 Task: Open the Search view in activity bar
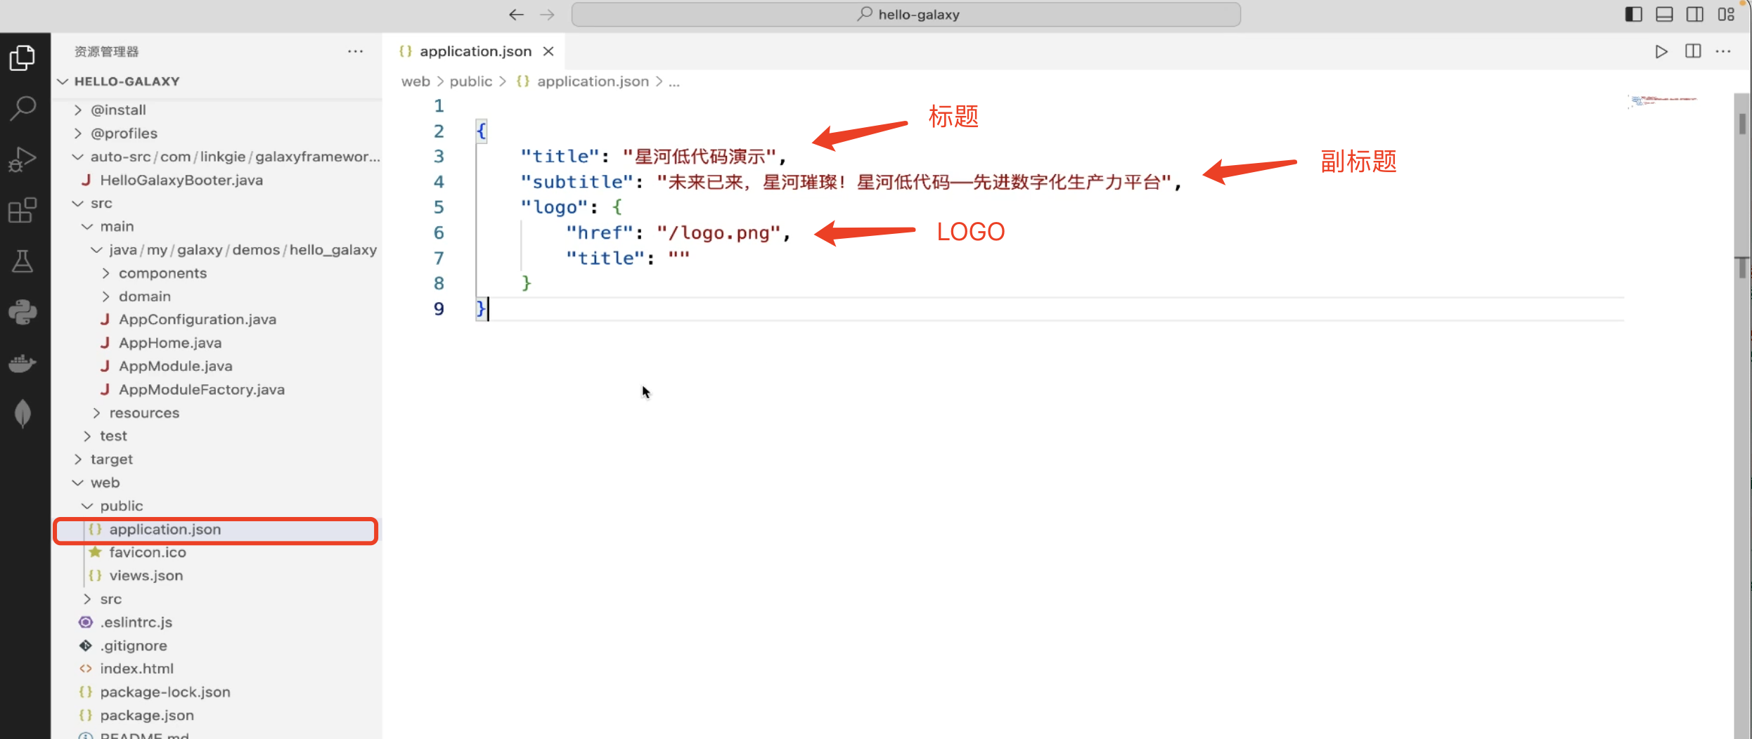(x=22, y=109)
